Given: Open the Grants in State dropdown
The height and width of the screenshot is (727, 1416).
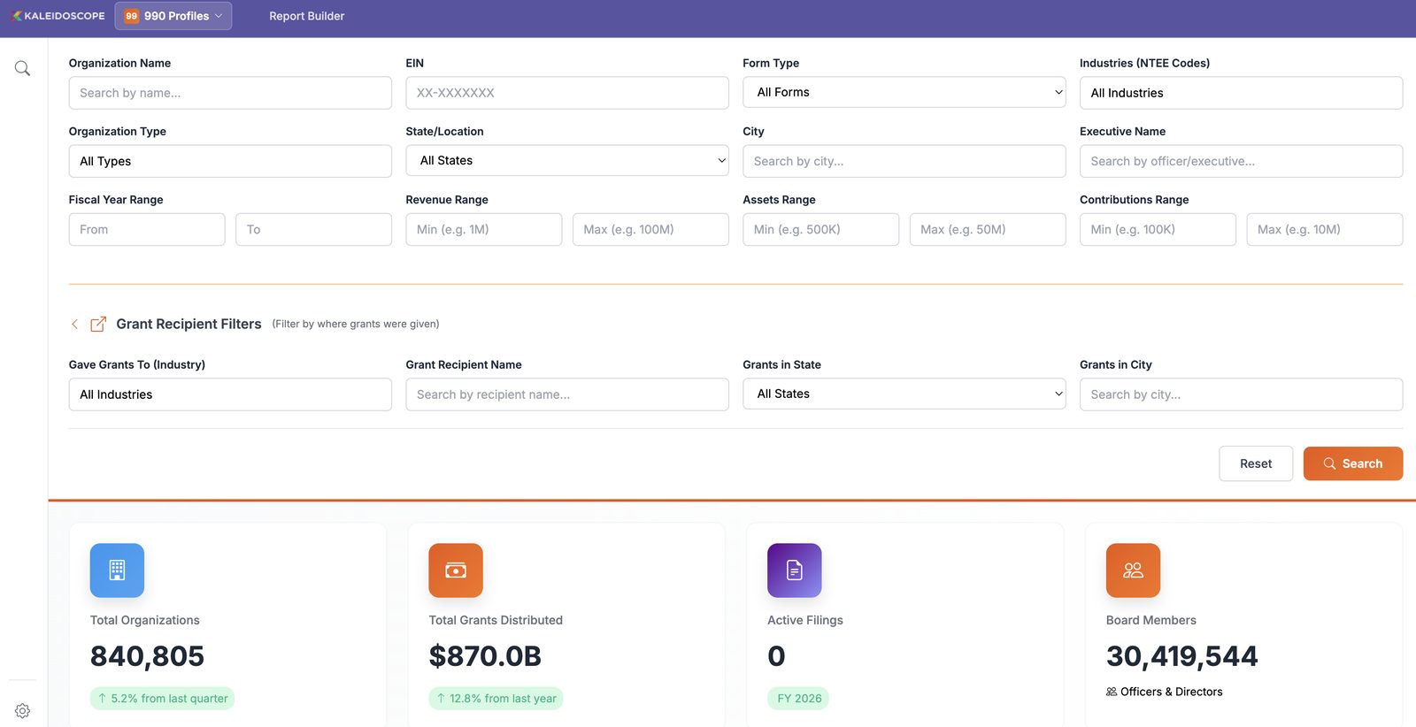Looking at the screenshot, I should (904, 394).
